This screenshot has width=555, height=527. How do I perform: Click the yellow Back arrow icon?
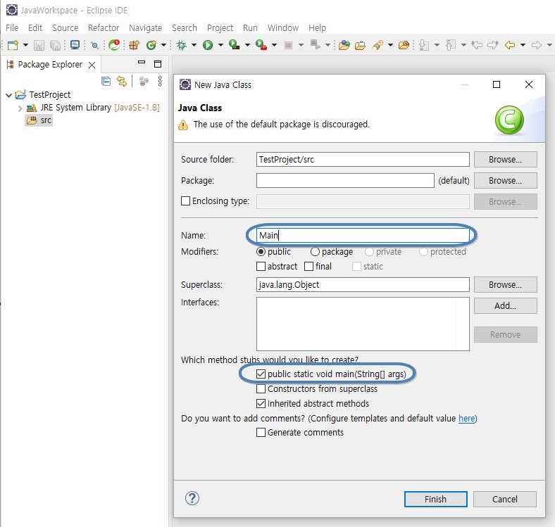click(510, 45)
